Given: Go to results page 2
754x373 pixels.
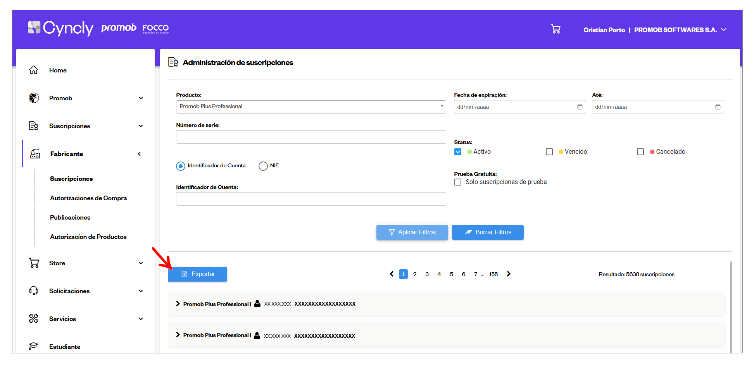Looking at the screenshot, I should coord(415,274).
